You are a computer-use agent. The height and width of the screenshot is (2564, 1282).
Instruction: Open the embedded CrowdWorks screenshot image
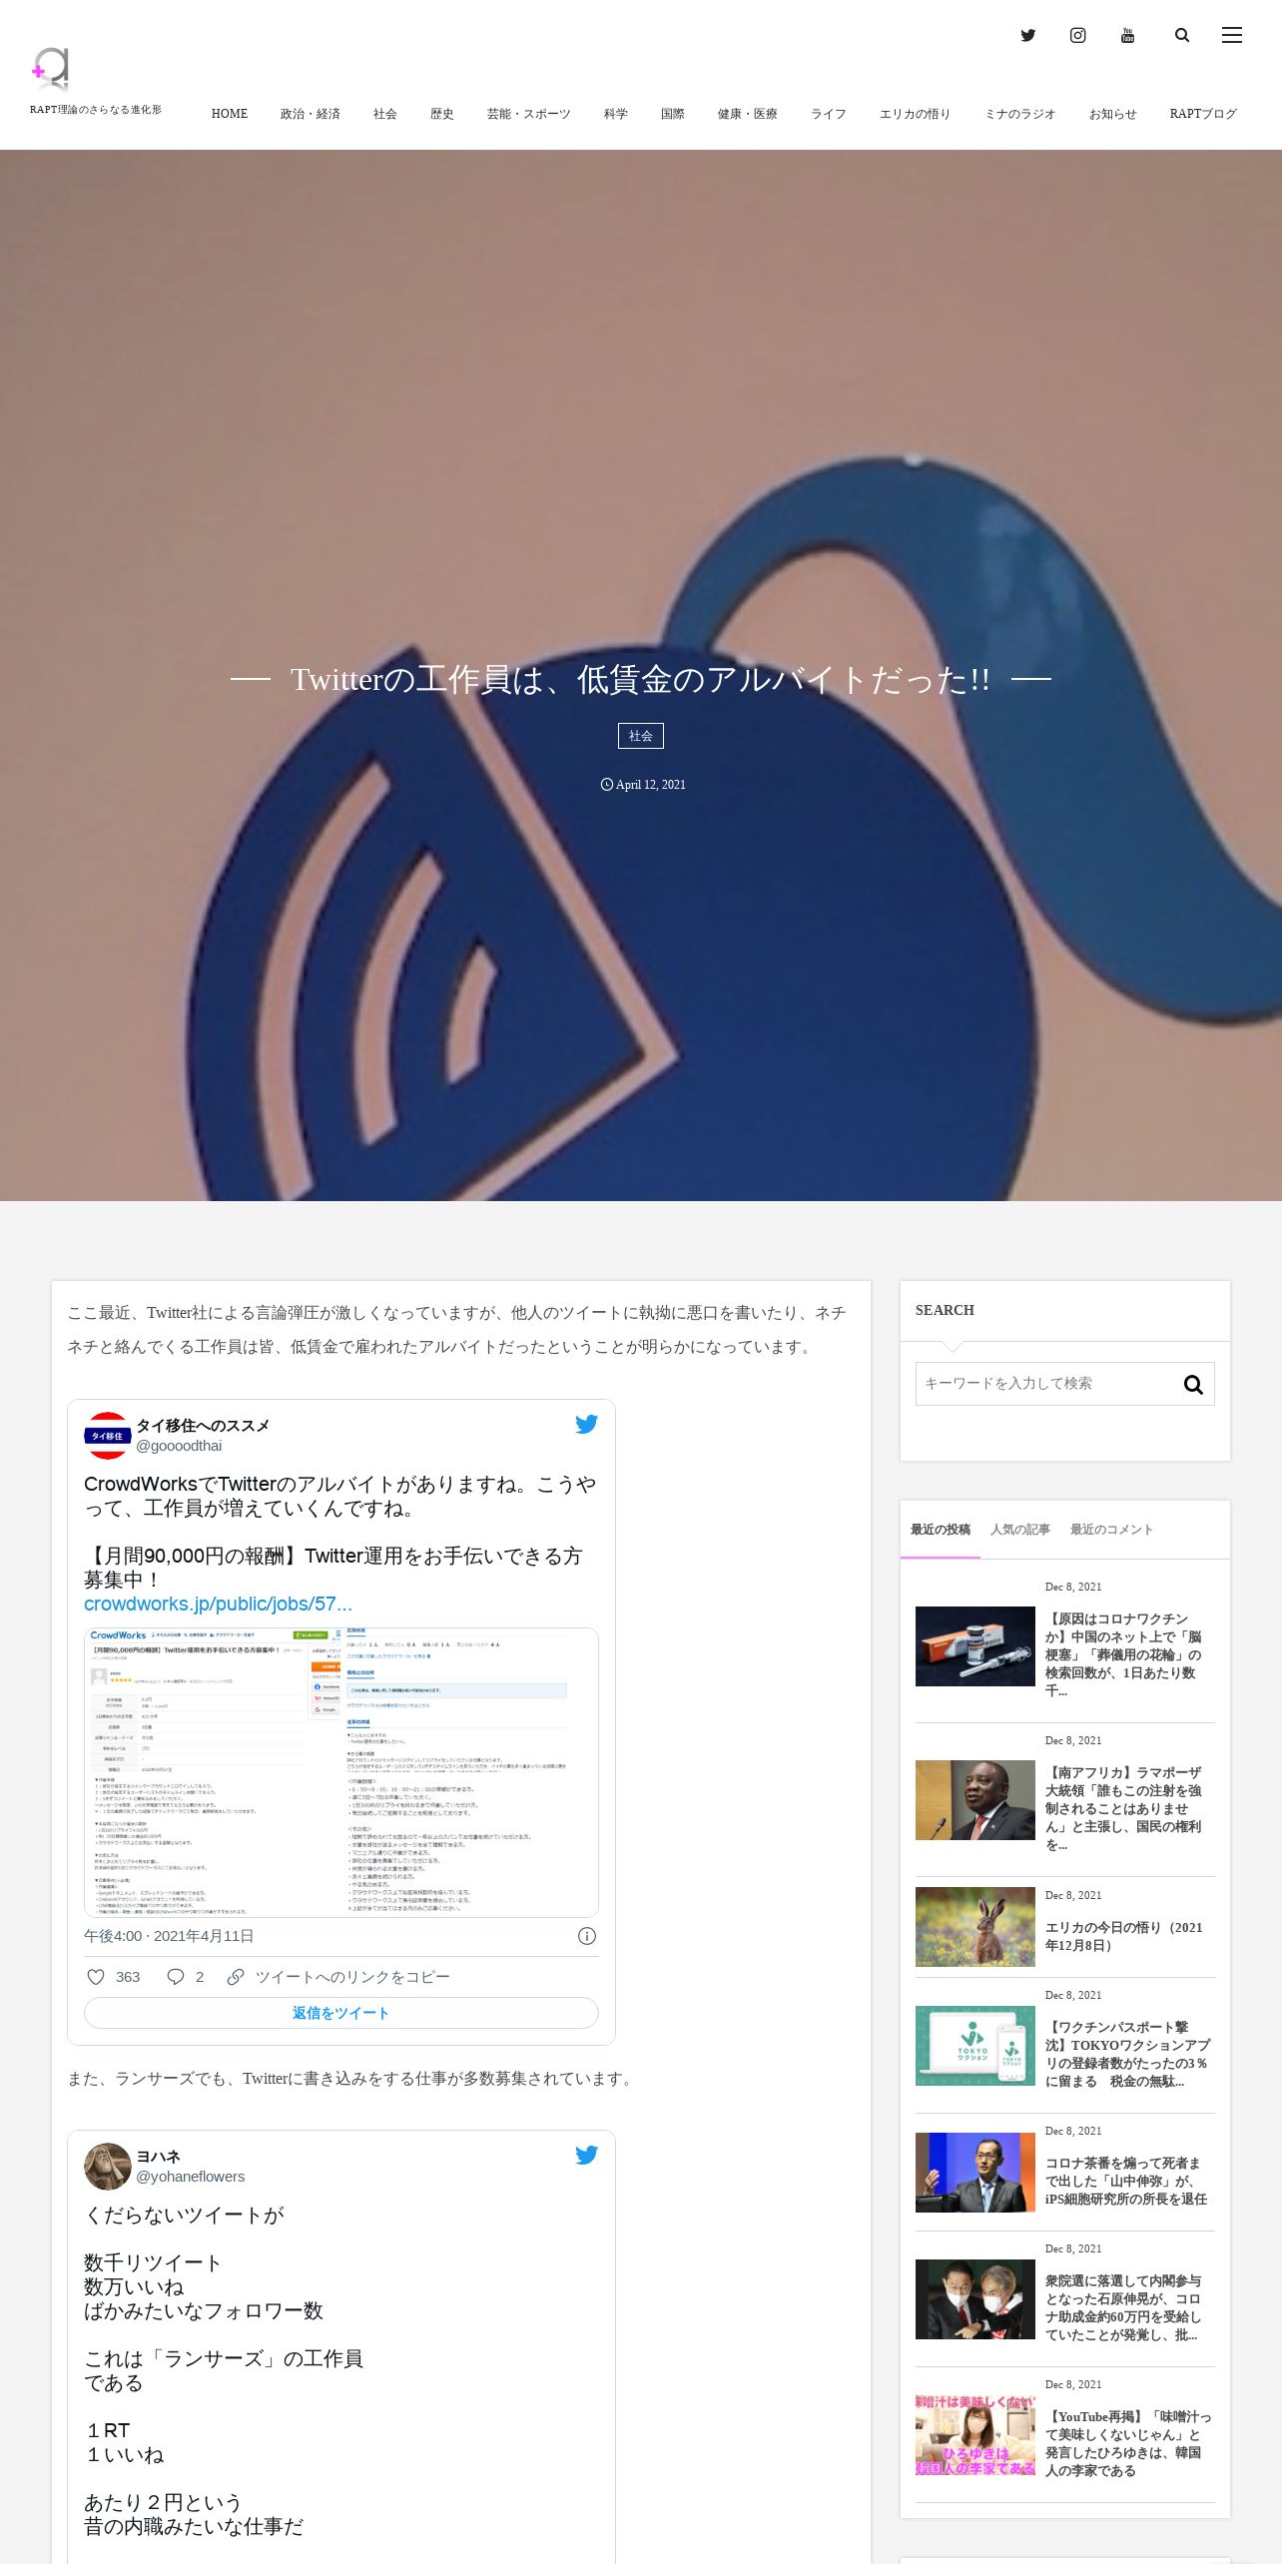pos(341,1772)
